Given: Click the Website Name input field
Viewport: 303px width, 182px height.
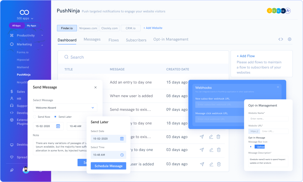Looking at the screenshot, I should (x=268, y=119).
